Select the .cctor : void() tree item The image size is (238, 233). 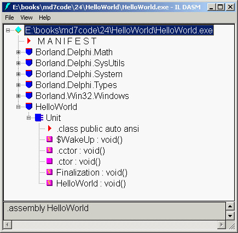coord(81,151)
